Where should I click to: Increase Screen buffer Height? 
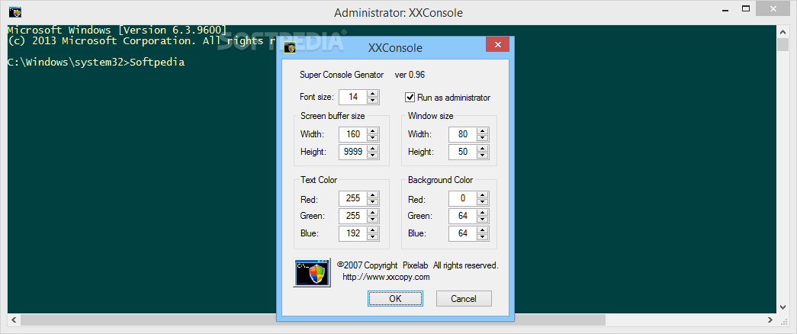[x=374, y=149]
